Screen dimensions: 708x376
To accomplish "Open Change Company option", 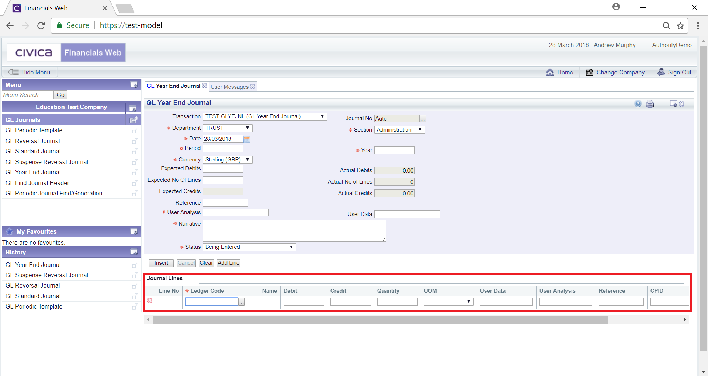I will (615, 72).
